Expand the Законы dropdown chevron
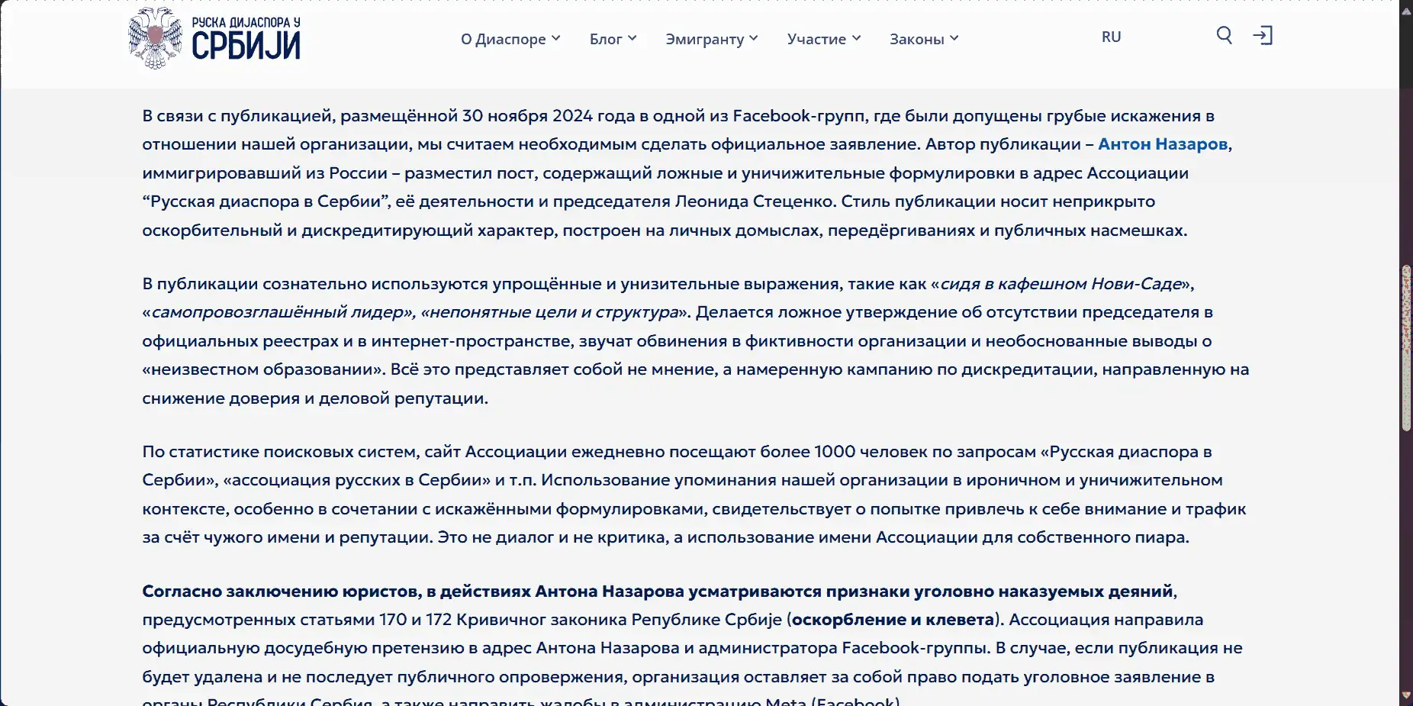Image resolution: width=1413 pixels, height=706 pixels. [954, 38]
